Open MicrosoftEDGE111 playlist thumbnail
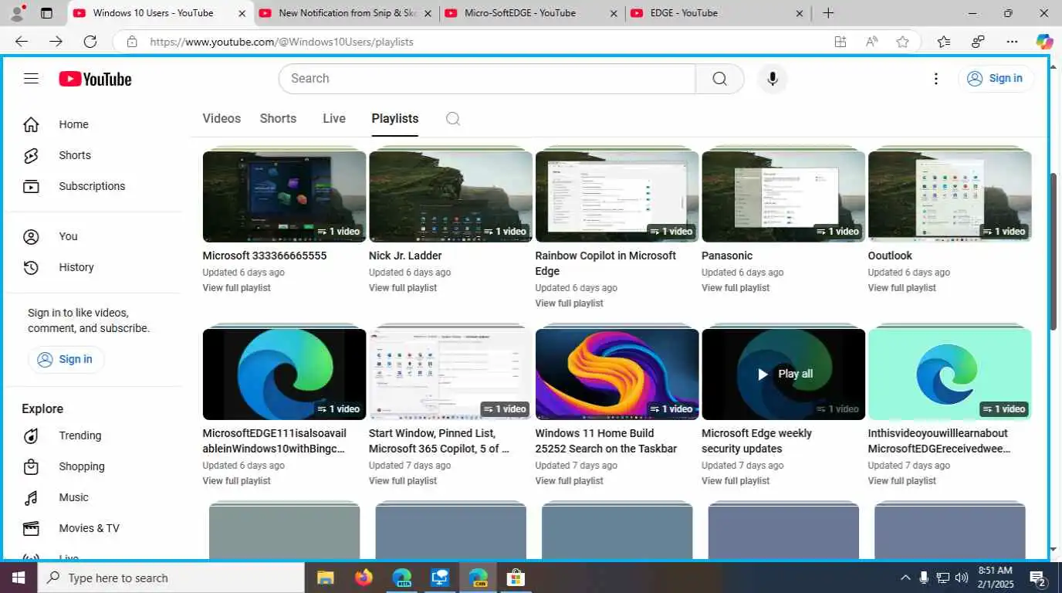This screenshot has height=593, width=1062. coord(284,374)
